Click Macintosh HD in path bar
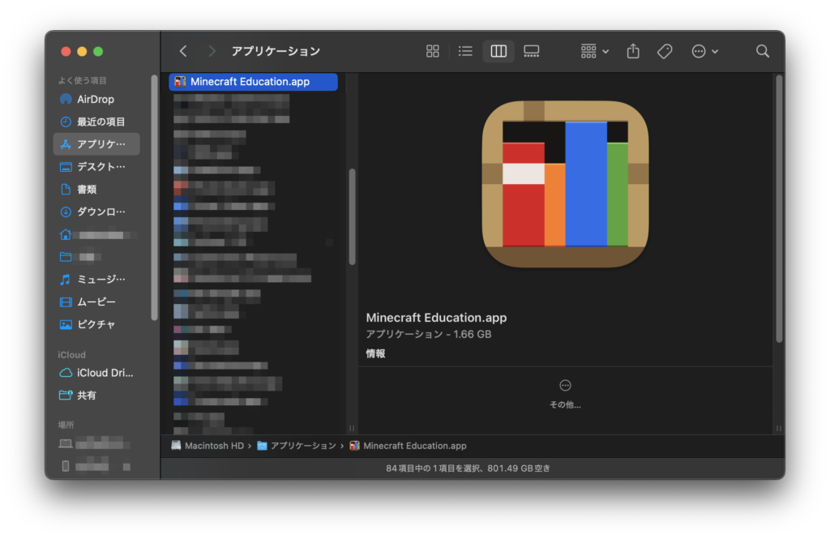Viewport: 830px width, 539px height. click(214, 446)
